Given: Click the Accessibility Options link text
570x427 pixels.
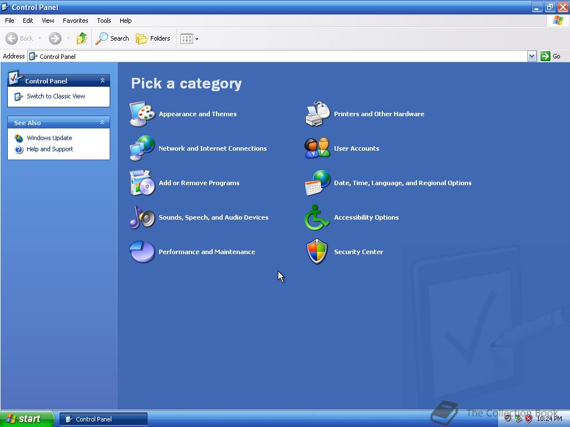Looking at the screenshot, I should (x=366, y=217).
